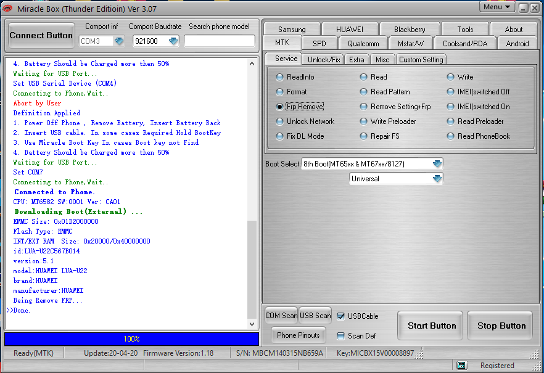
Task: Click the 'Being Remove FRP...' log line
Action: tap(47, 300)
